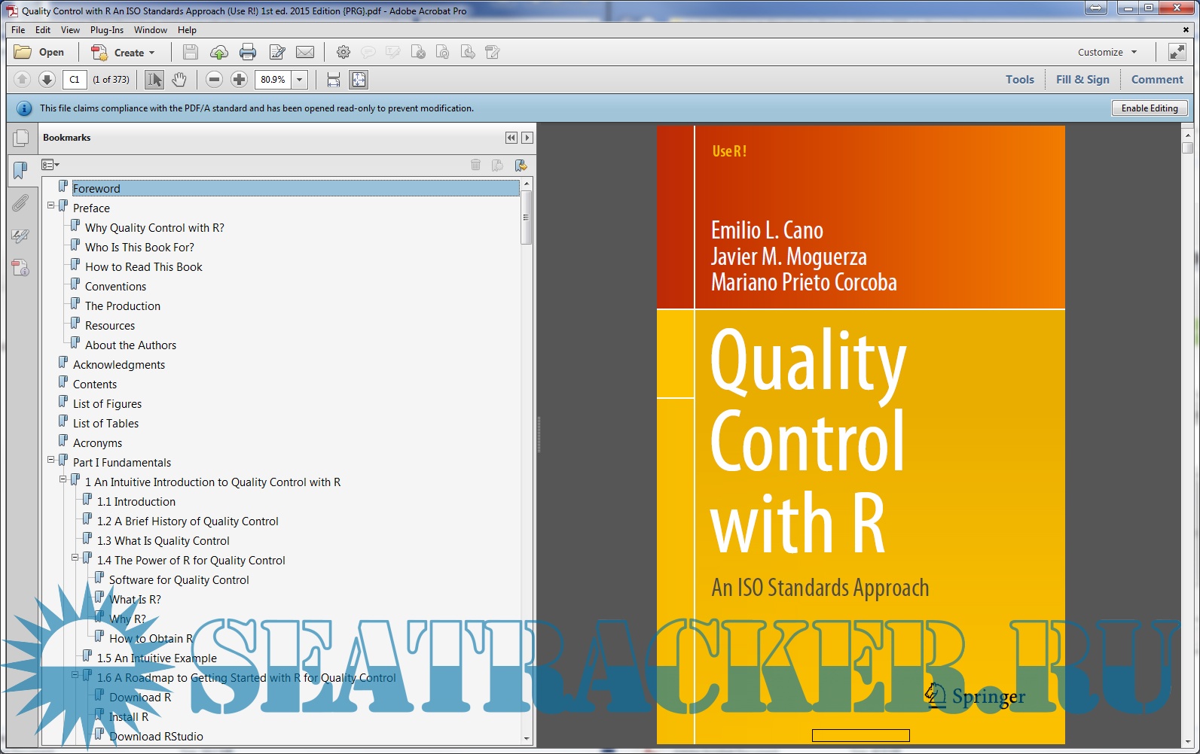This screenshot has height=754, width=1200.
Task: Click the Enable Editing button
Action: pyautogui.click(x=1149, y=108)
